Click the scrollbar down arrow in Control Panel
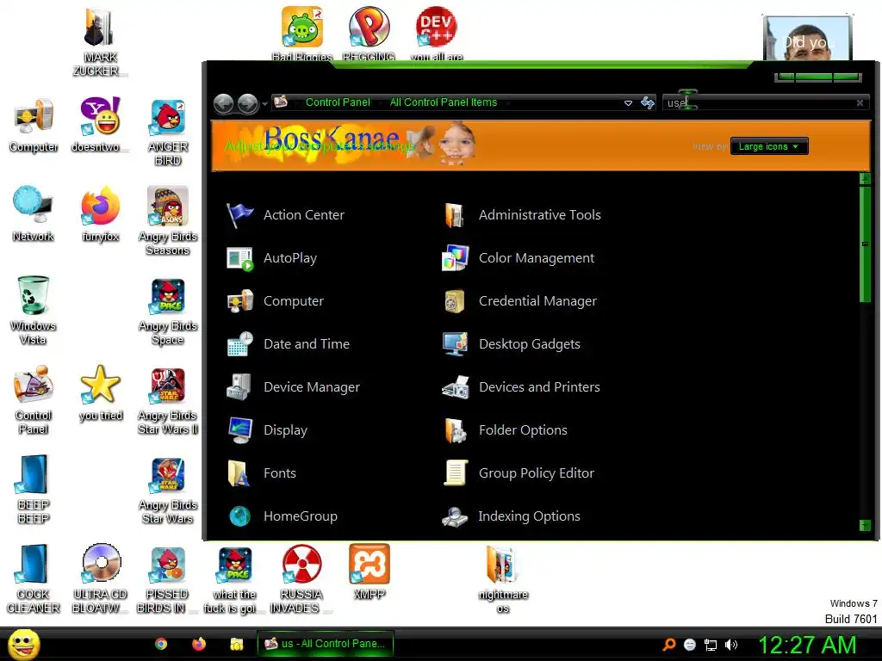This screenshot has width=882, height=661. tap(865, 526)
